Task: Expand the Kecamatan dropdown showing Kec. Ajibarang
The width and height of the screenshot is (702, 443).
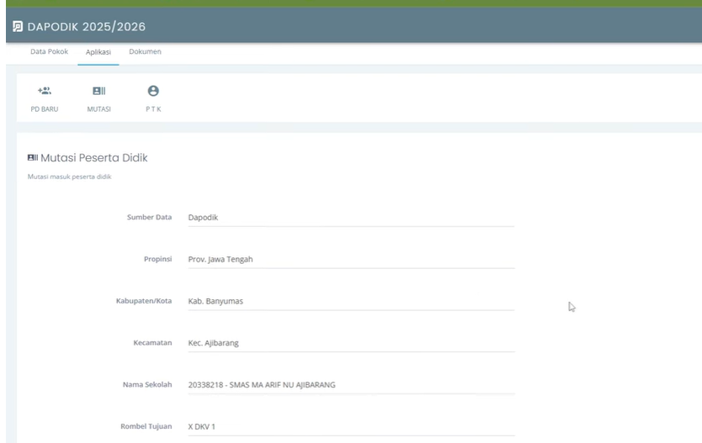Action: (x=349, y=343)
